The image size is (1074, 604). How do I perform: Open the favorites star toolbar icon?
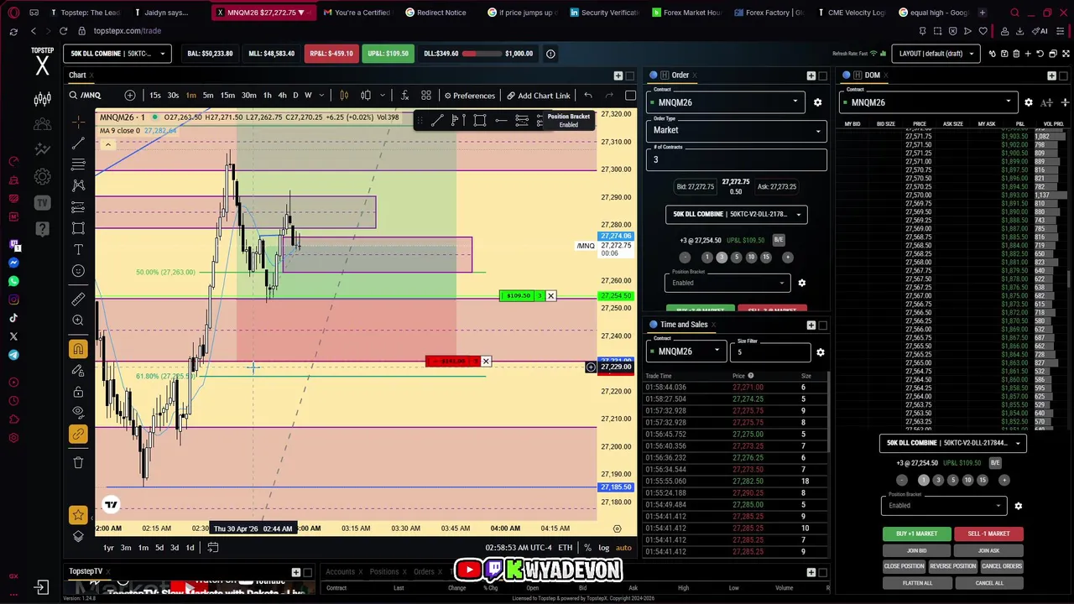coord(78,514)
